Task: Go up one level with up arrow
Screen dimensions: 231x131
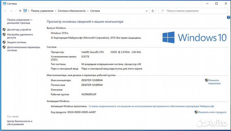Action: [x=20, y=11]
